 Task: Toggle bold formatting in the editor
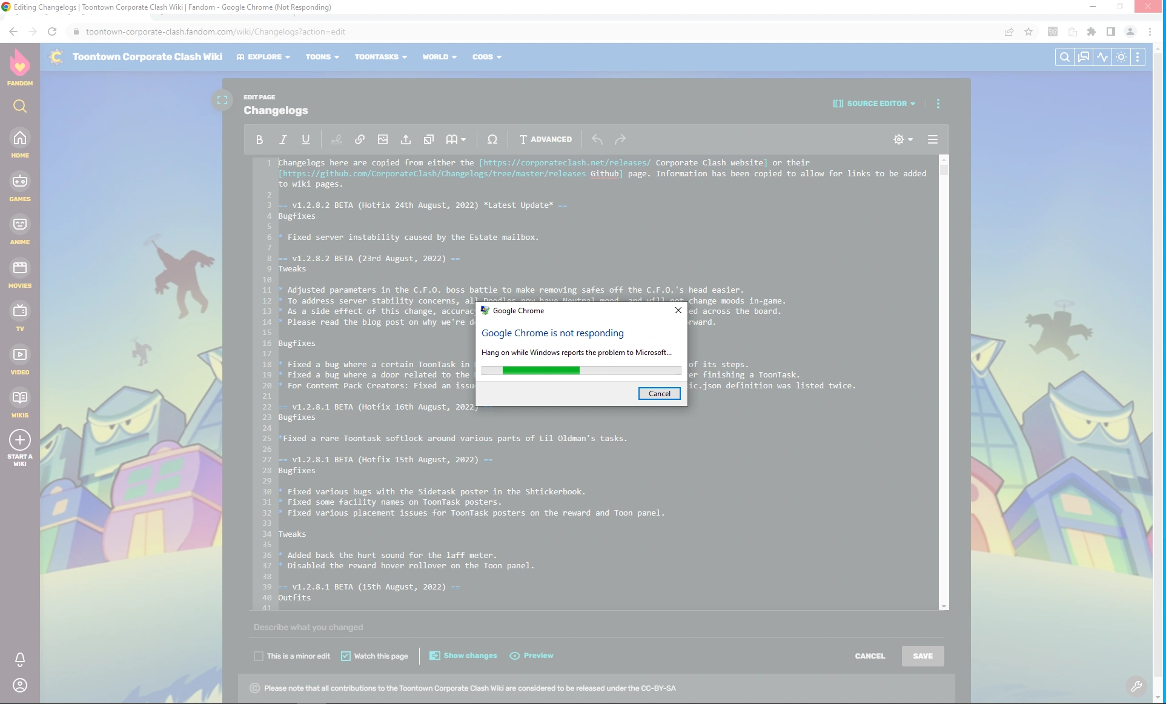coord(259,139)
